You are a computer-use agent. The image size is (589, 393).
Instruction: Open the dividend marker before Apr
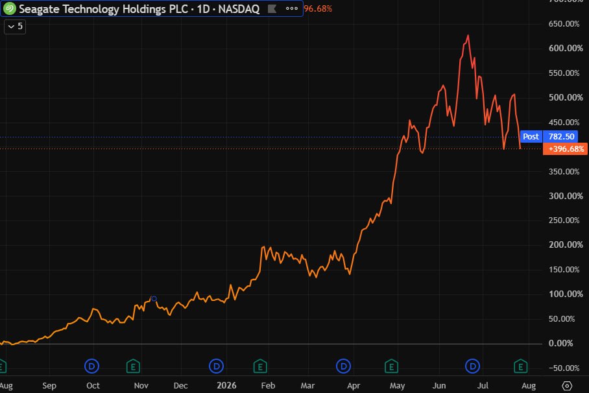343,366
